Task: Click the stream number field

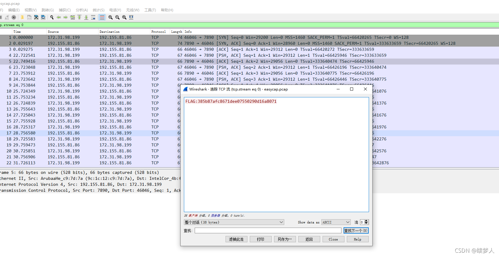Action: pos(362,222)
